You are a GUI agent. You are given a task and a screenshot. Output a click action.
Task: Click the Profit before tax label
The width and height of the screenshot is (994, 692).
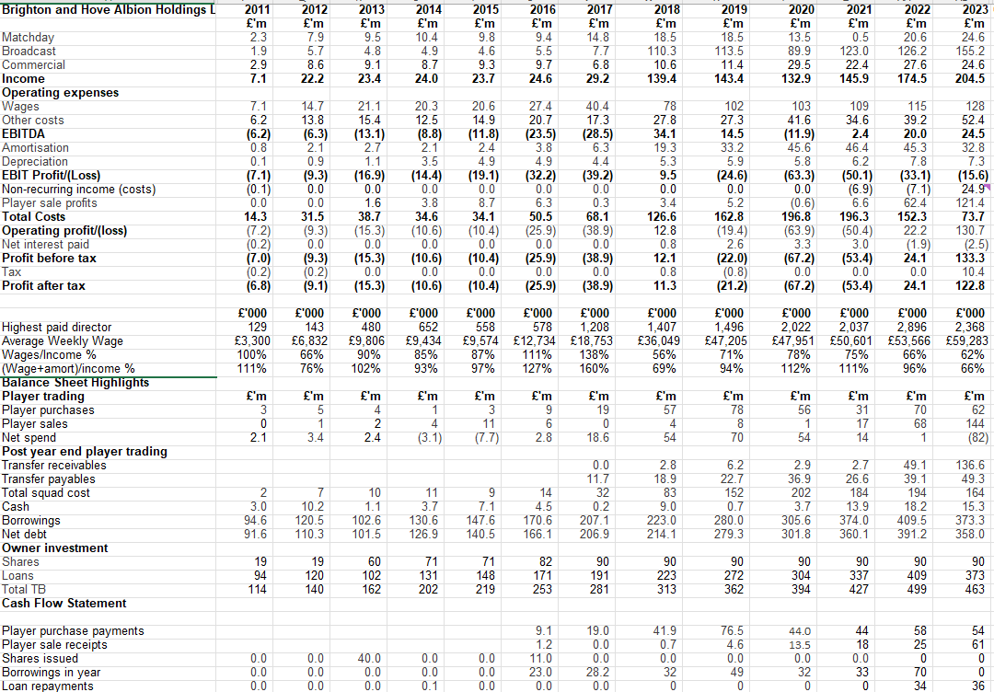click(49, 259)
